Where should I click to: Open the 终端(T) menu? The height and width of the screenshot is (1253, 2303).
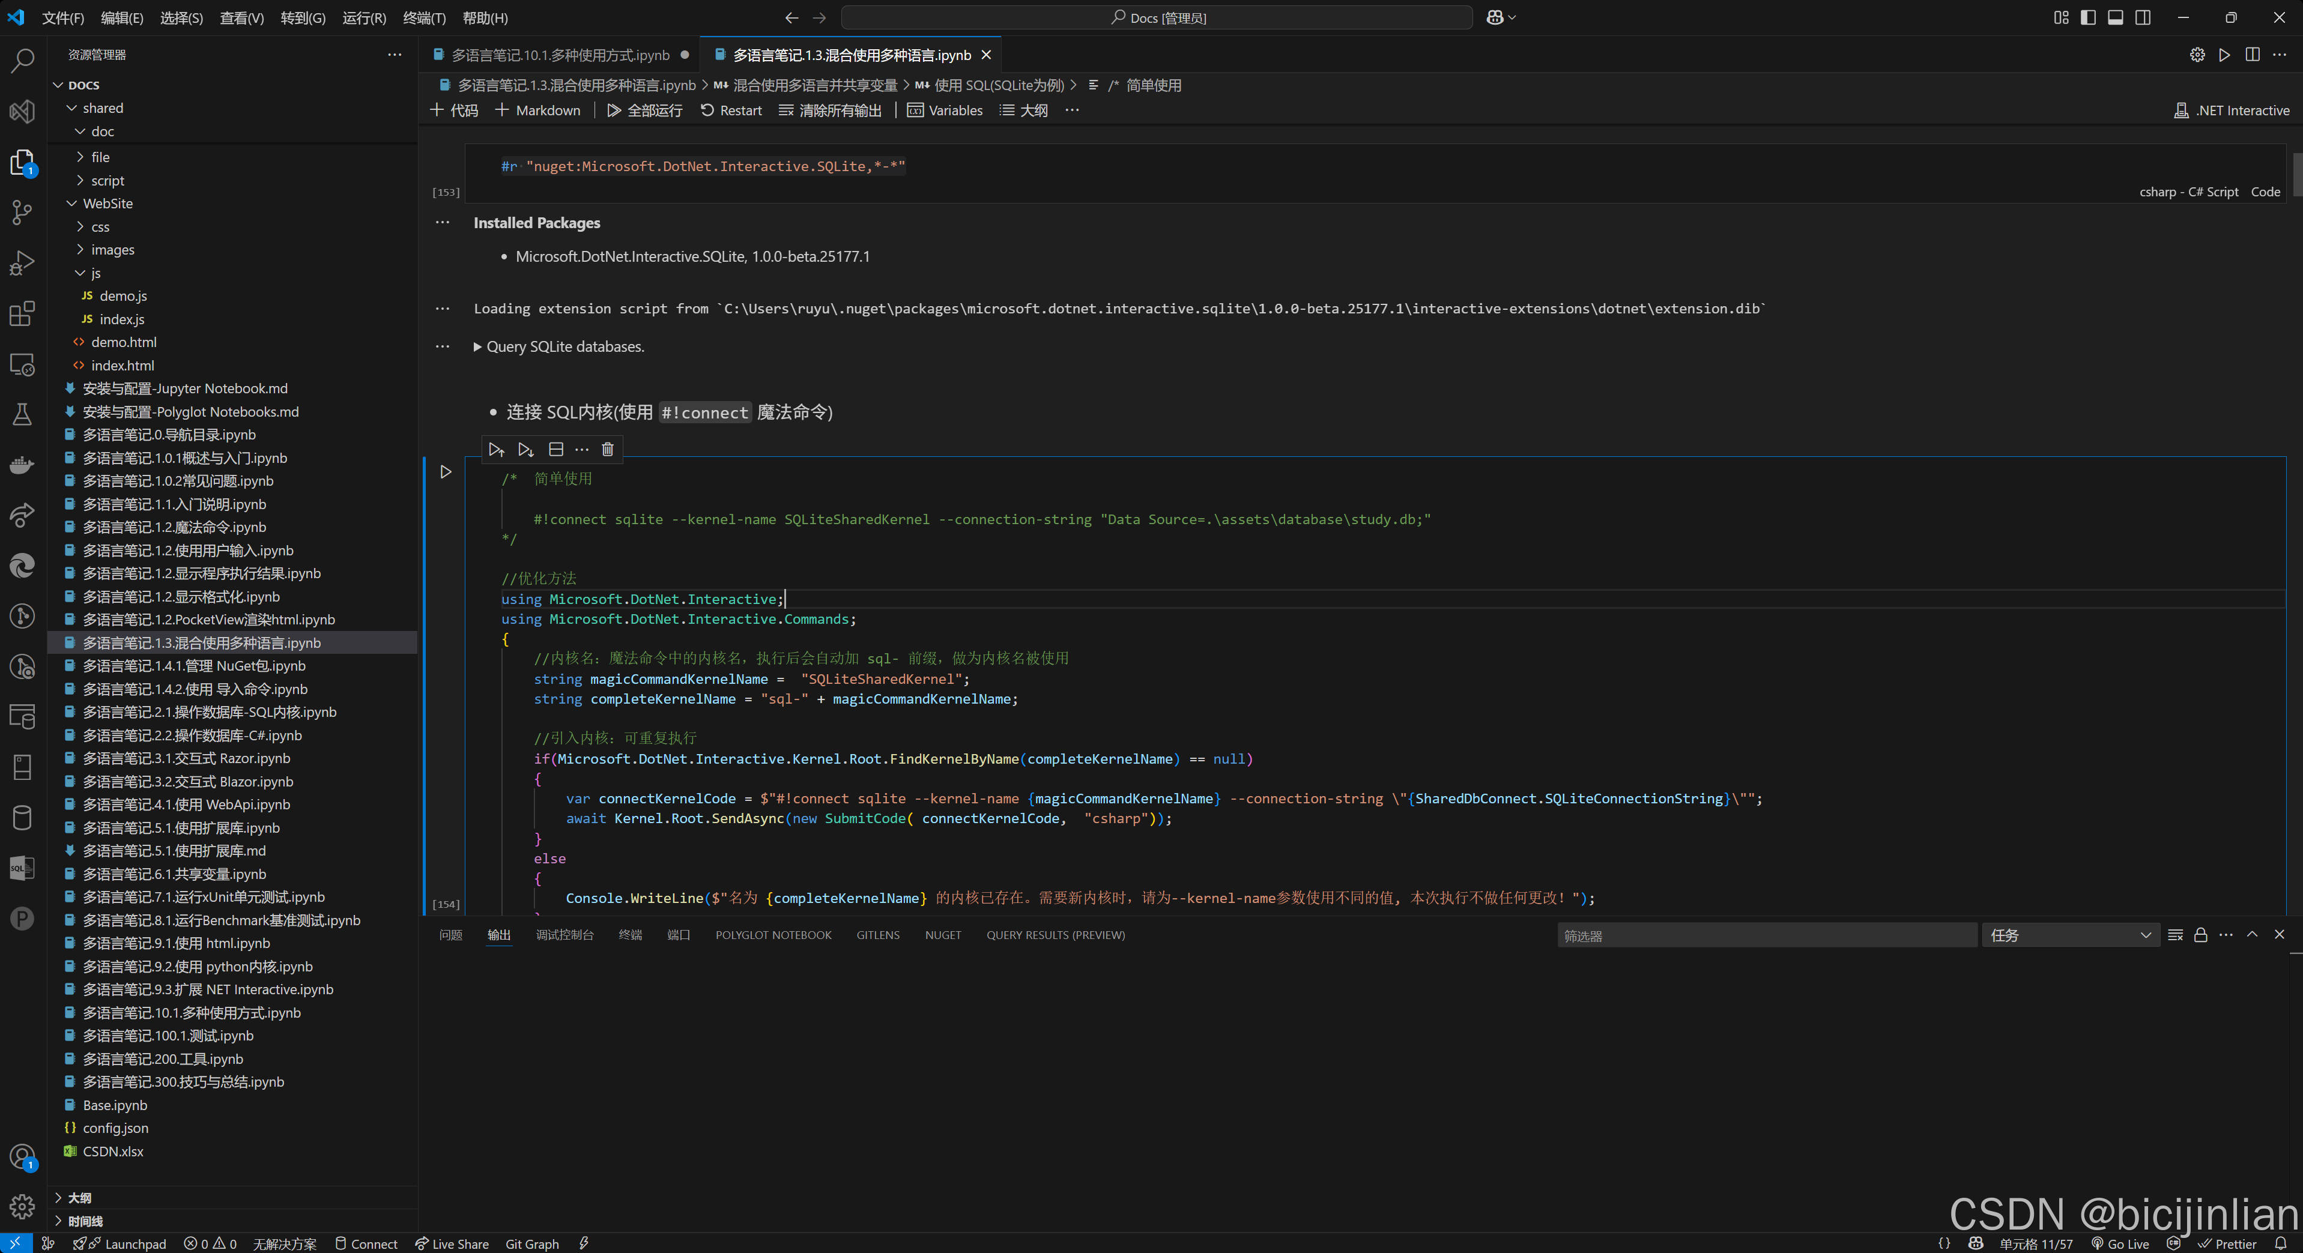click(x=424, y=18)
